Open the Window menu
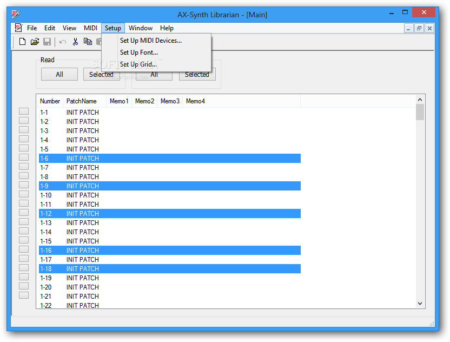Screen dimensions: 450x342 [140, 28]
